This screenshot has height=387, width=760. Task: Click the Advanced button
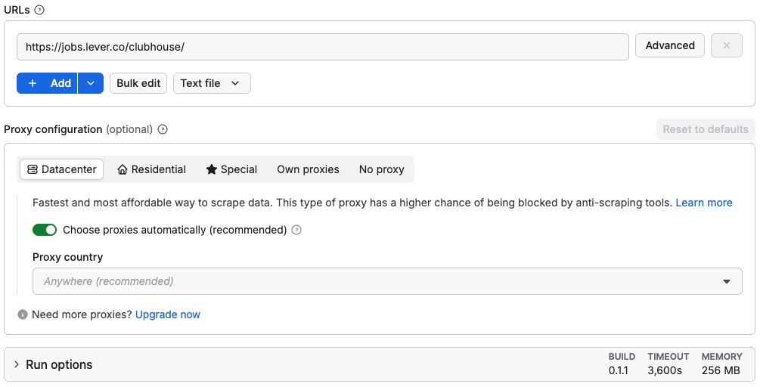coord(669,46)
